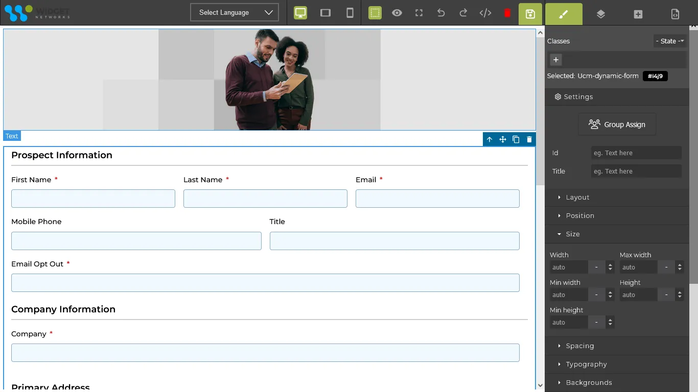698x392 pixels.
Task: Toggle component outline borders
Action: (375, 13)
